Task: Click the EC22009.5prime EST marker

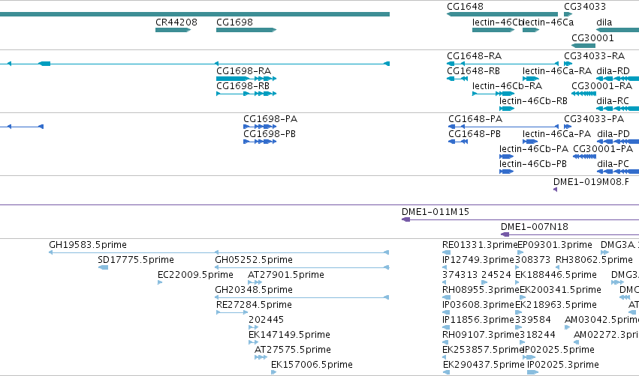Action: [x=160, y=282]
